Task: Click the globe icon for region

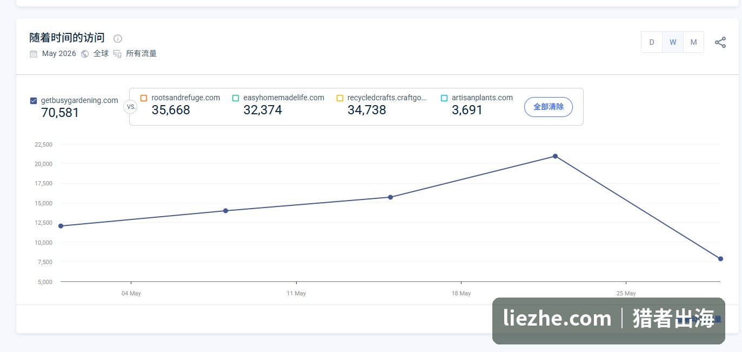Action: (85, 53)
